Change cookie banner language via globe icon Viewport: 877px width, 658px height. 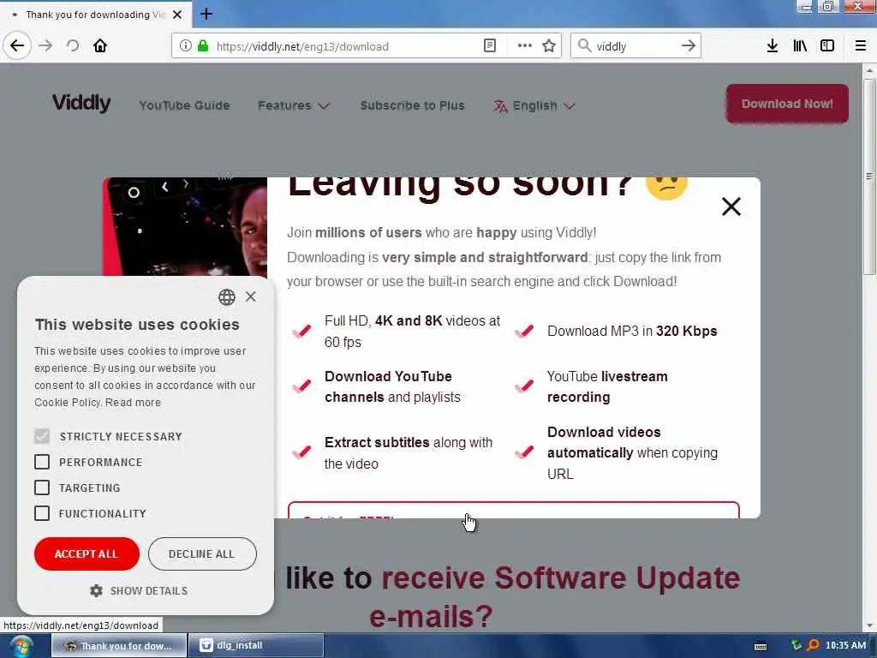pos(226,297)
